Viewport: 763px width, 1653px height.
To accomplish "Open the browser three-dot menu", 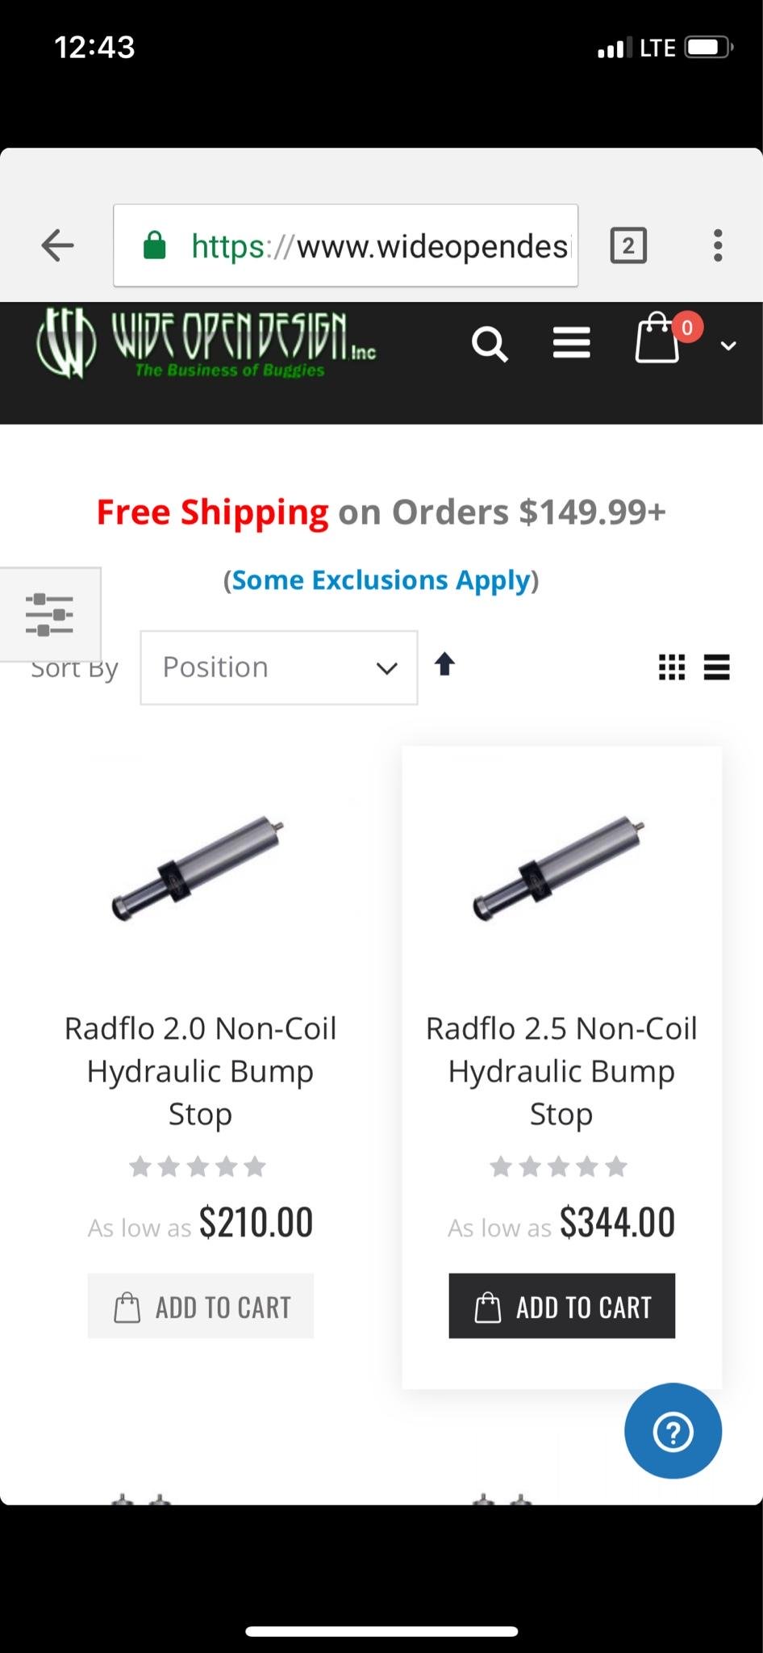I will 717,245.
